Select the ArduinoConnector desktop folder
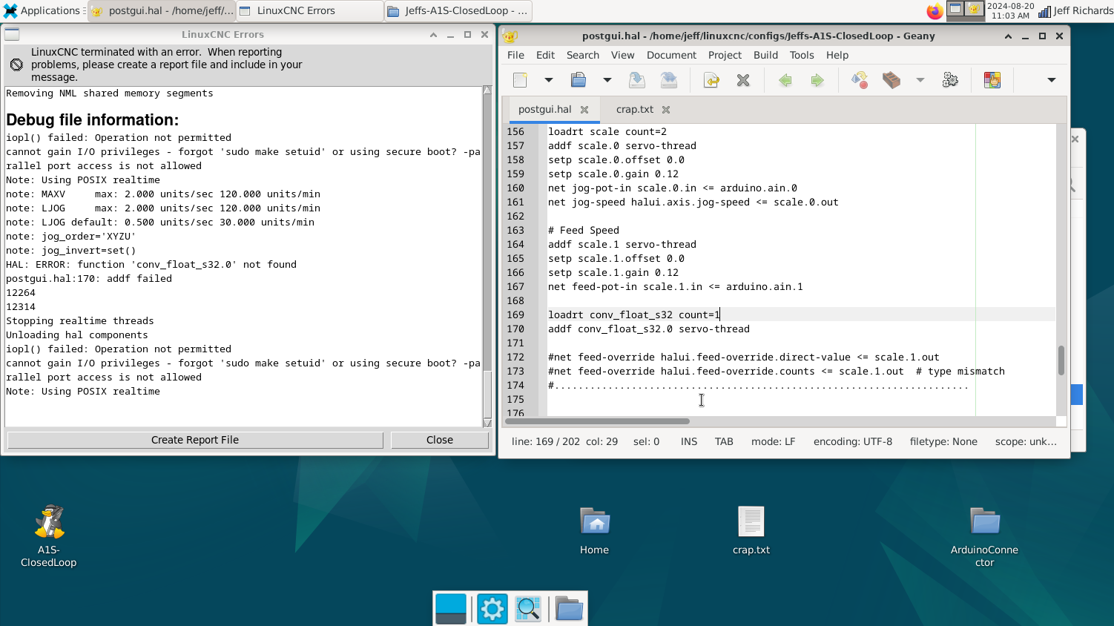This screenshot has width=1114, height=626. click(x=984, y=536)
